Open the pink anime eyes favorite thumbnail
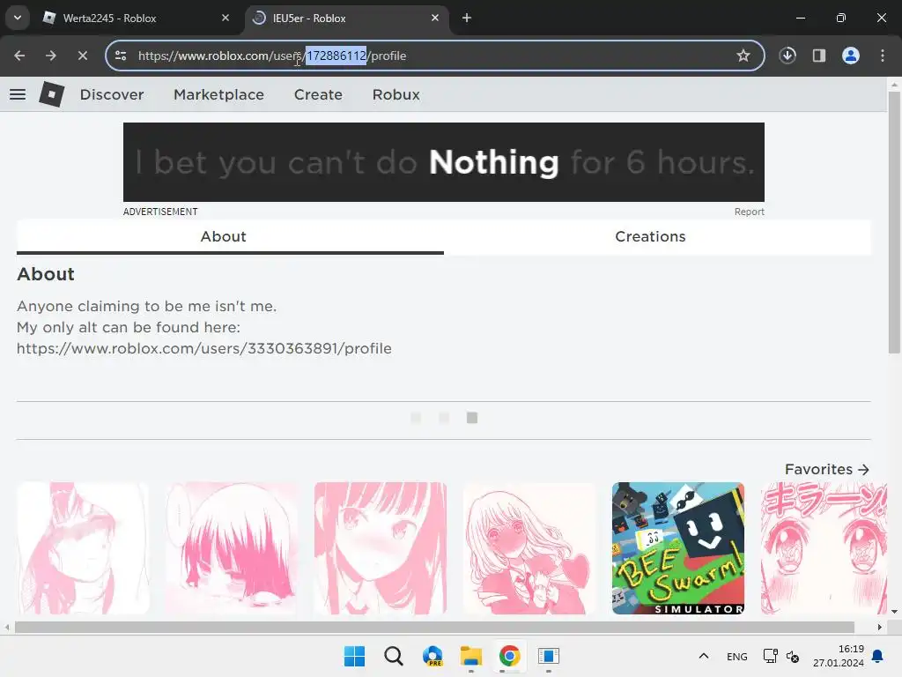Image resolution: width=902 pixels, height=677 pixels. 824,548
